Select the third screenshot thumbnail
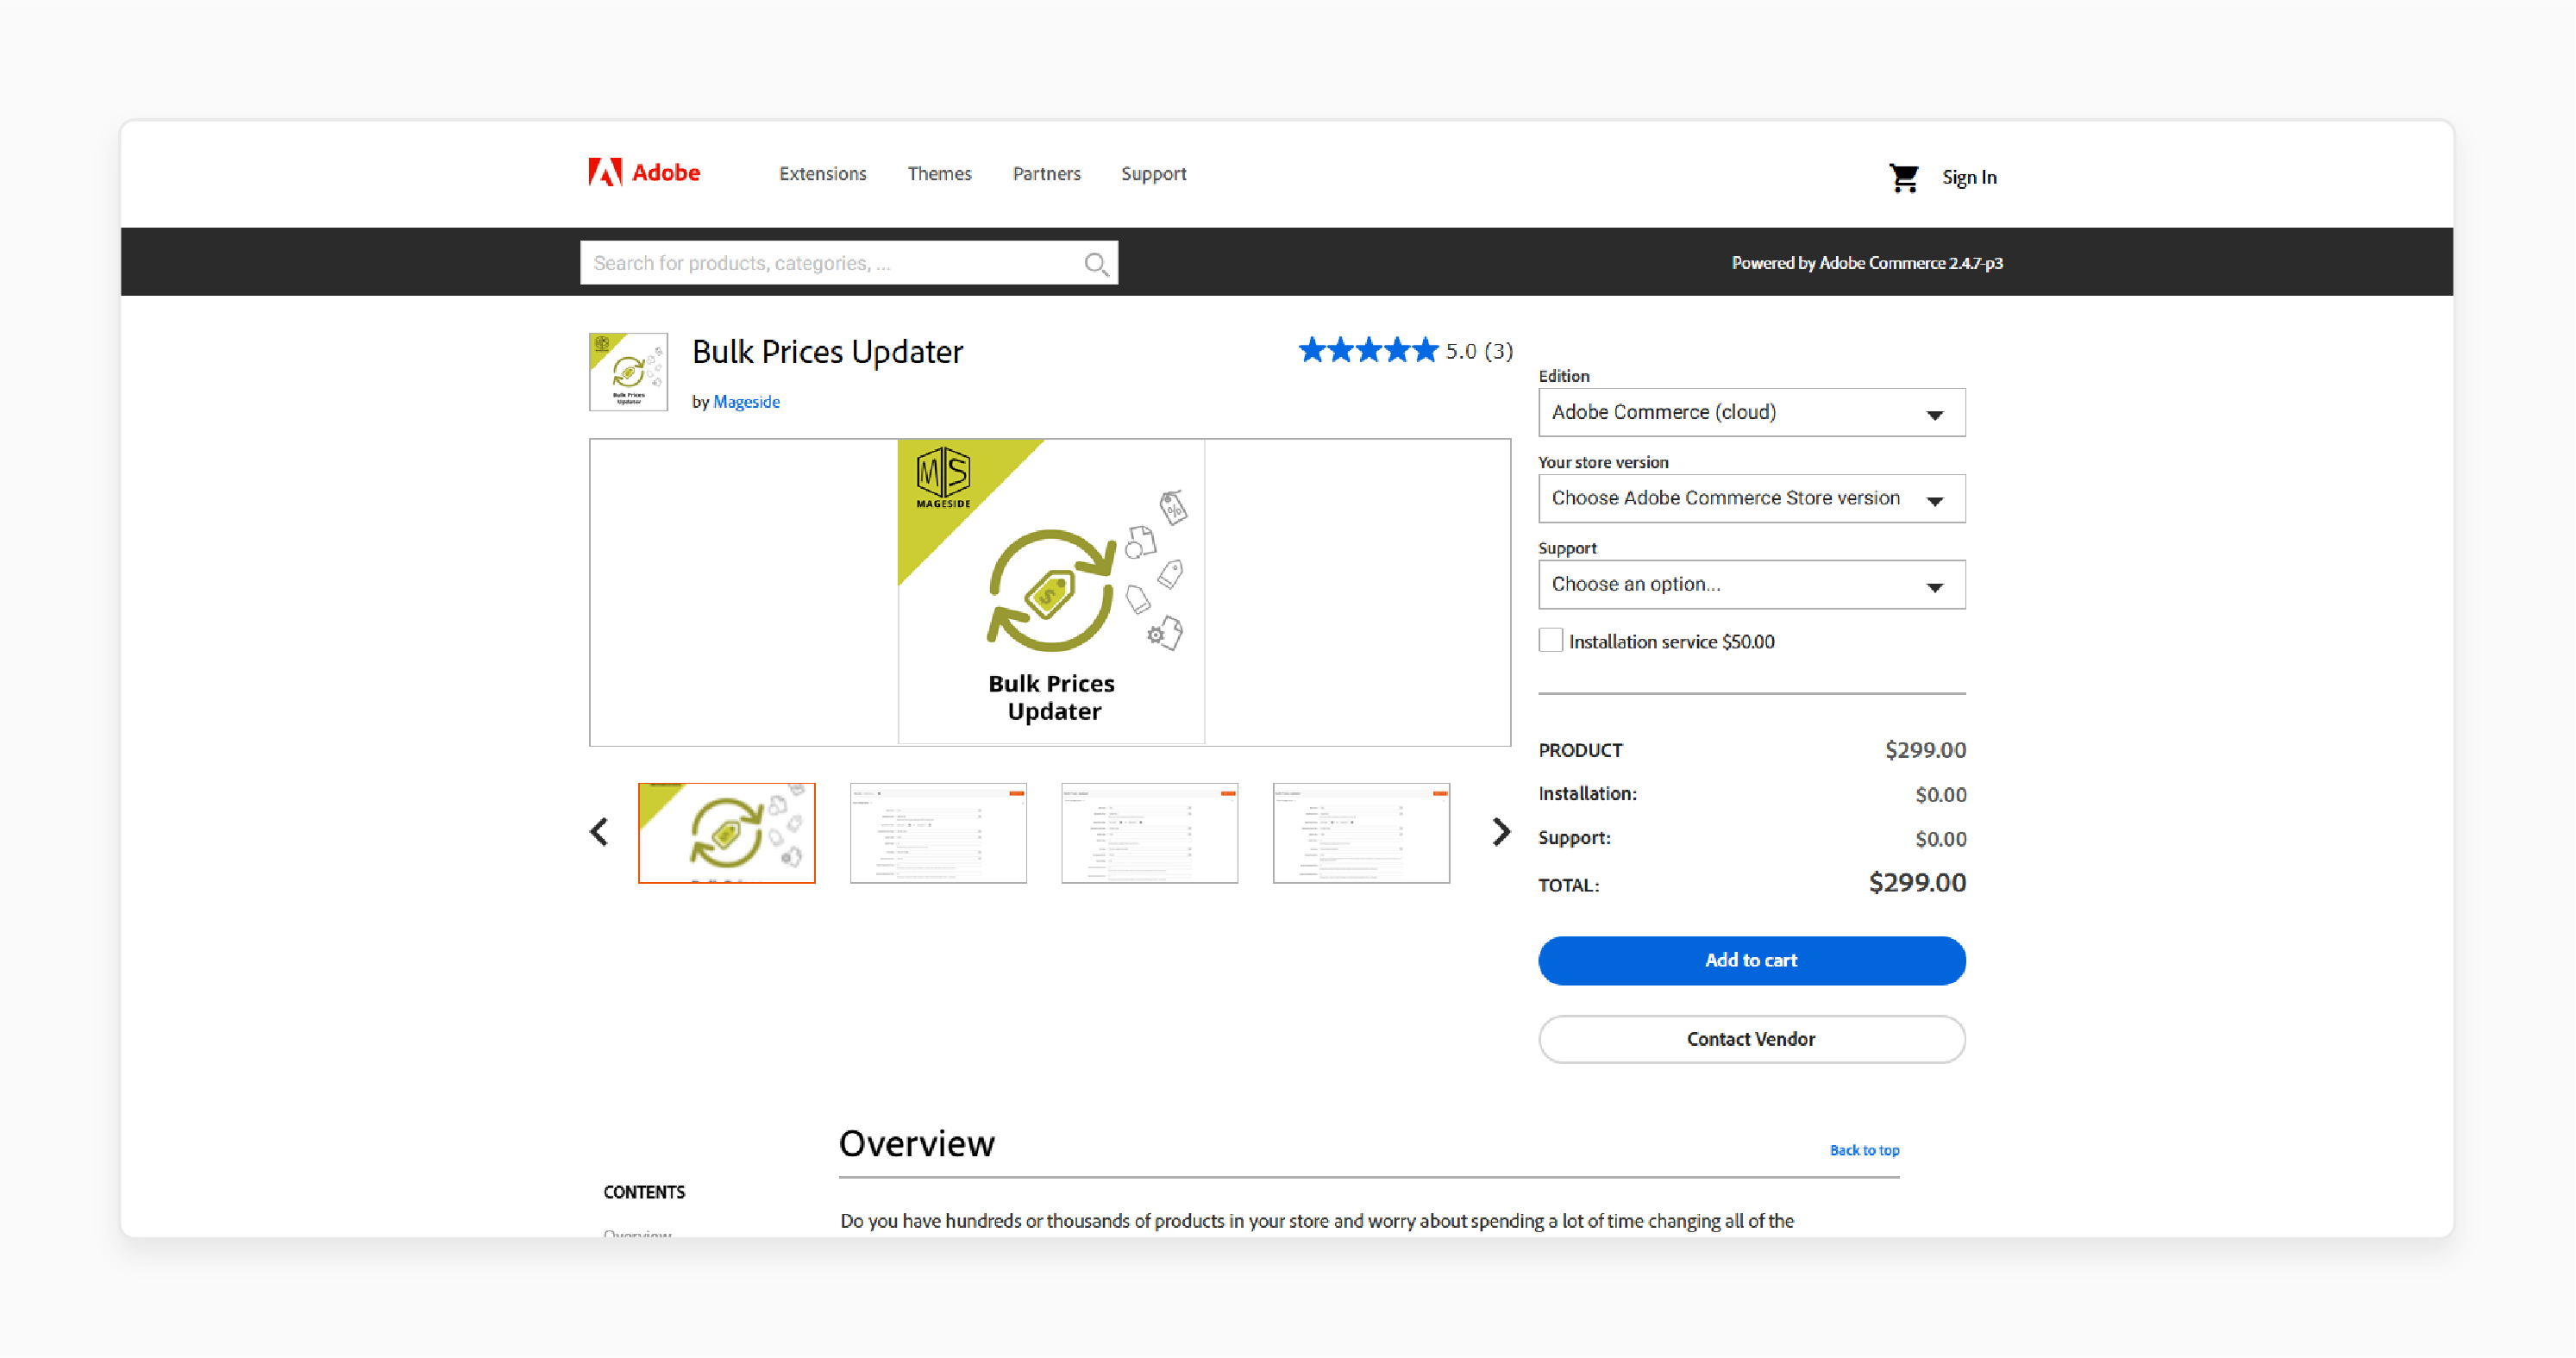Screen dimensions: 2576x1358 (x=1149, y=833)
